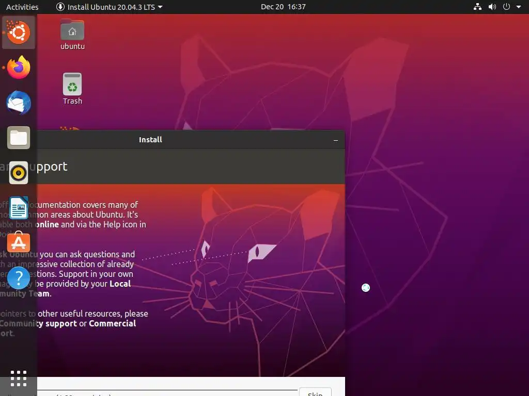Open LibreOffice Writer from the dock
This screenshot has height=396, width=529.
click(x=19, y=208)
